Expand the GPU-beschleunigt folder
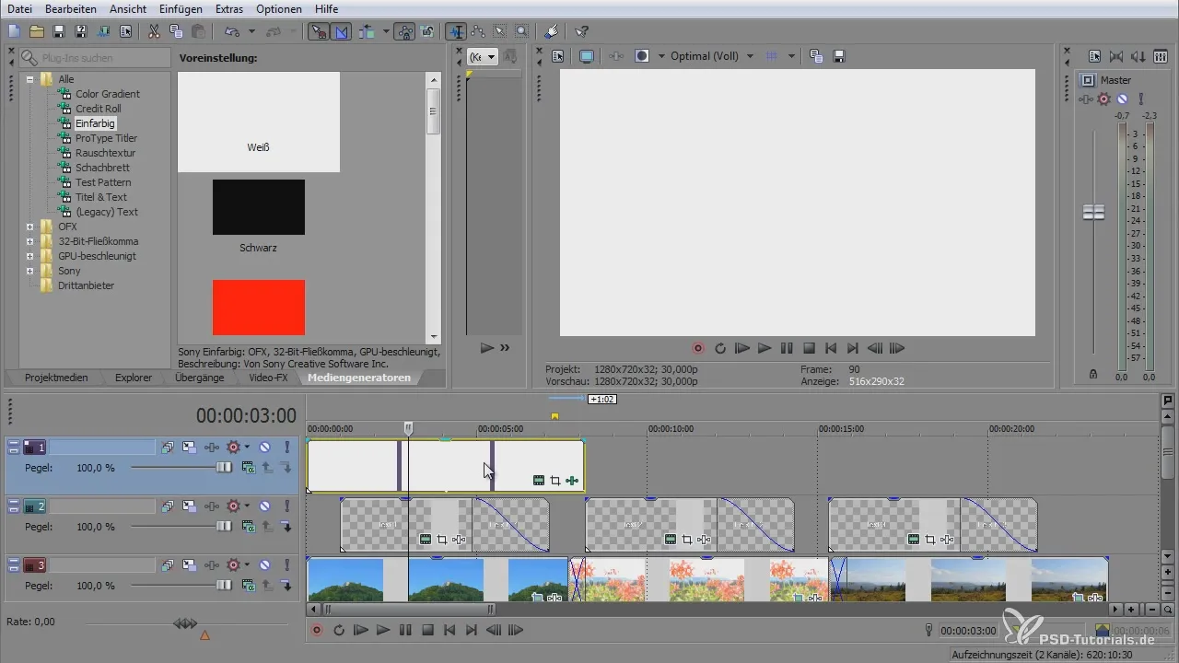This screenshot has width=1179, height=663. (x=30, y=256)
